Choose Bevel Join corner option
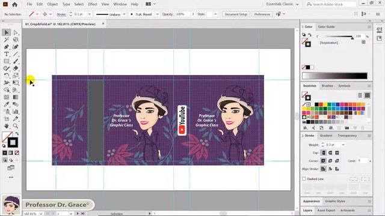Screen dimensions: 385x216 (337, 161)
